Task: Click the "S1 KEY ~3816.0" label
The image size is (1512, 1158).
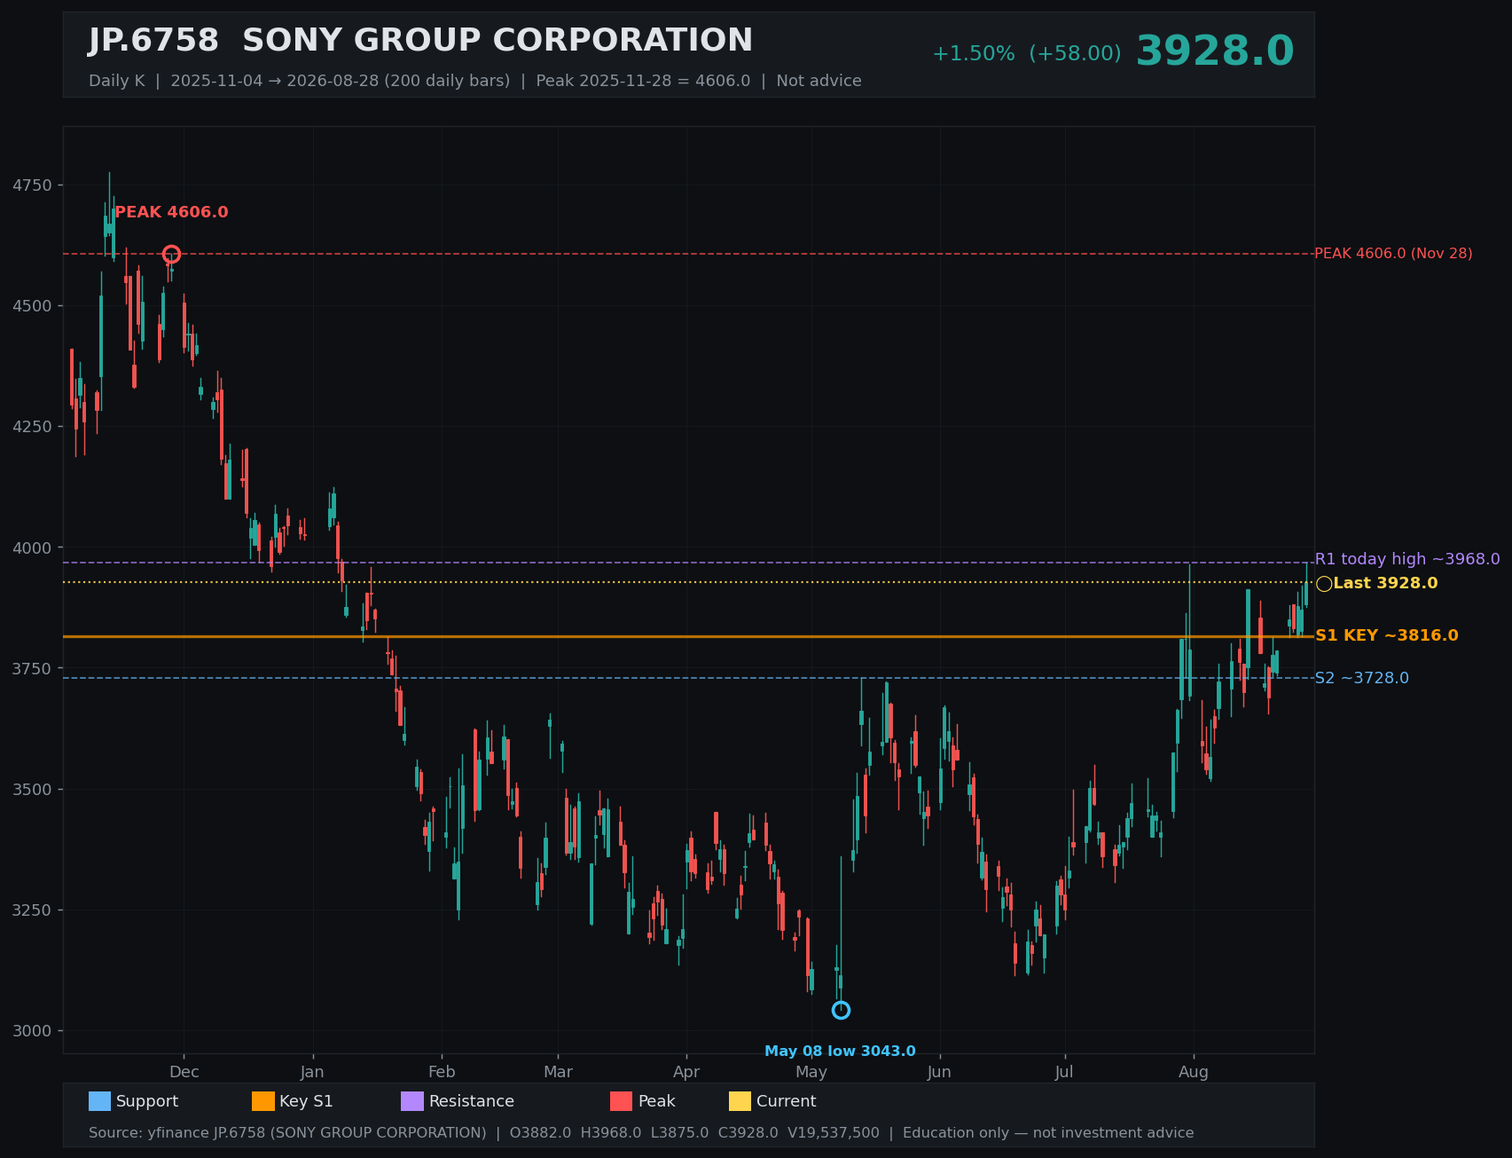Action: (x=1387, y=635)
